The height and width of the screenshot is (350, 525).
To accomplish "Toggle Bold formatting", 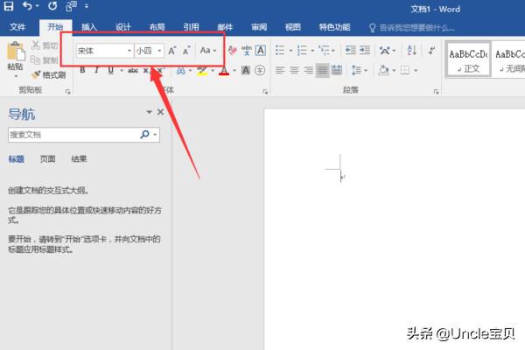I will point(82,71).
